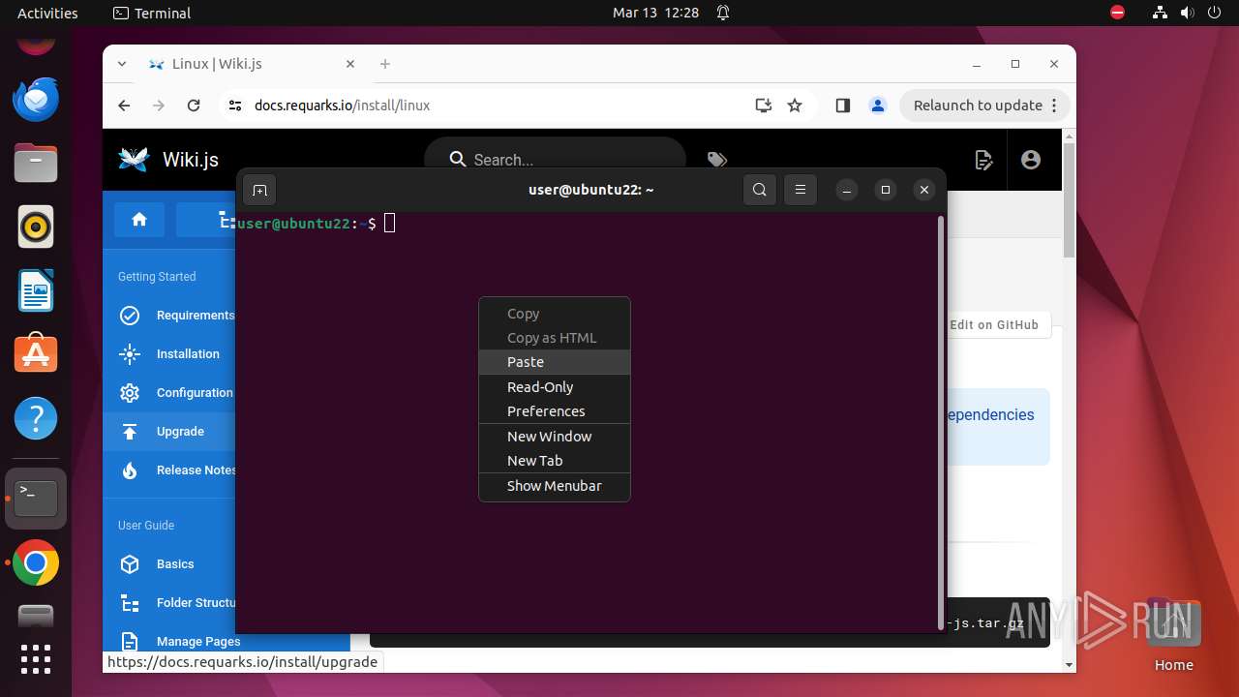The width and height of the screenshot is (1239, 697).
Task: Open LibreOffice Writer from dock
Action: click(x=36, y=291)
